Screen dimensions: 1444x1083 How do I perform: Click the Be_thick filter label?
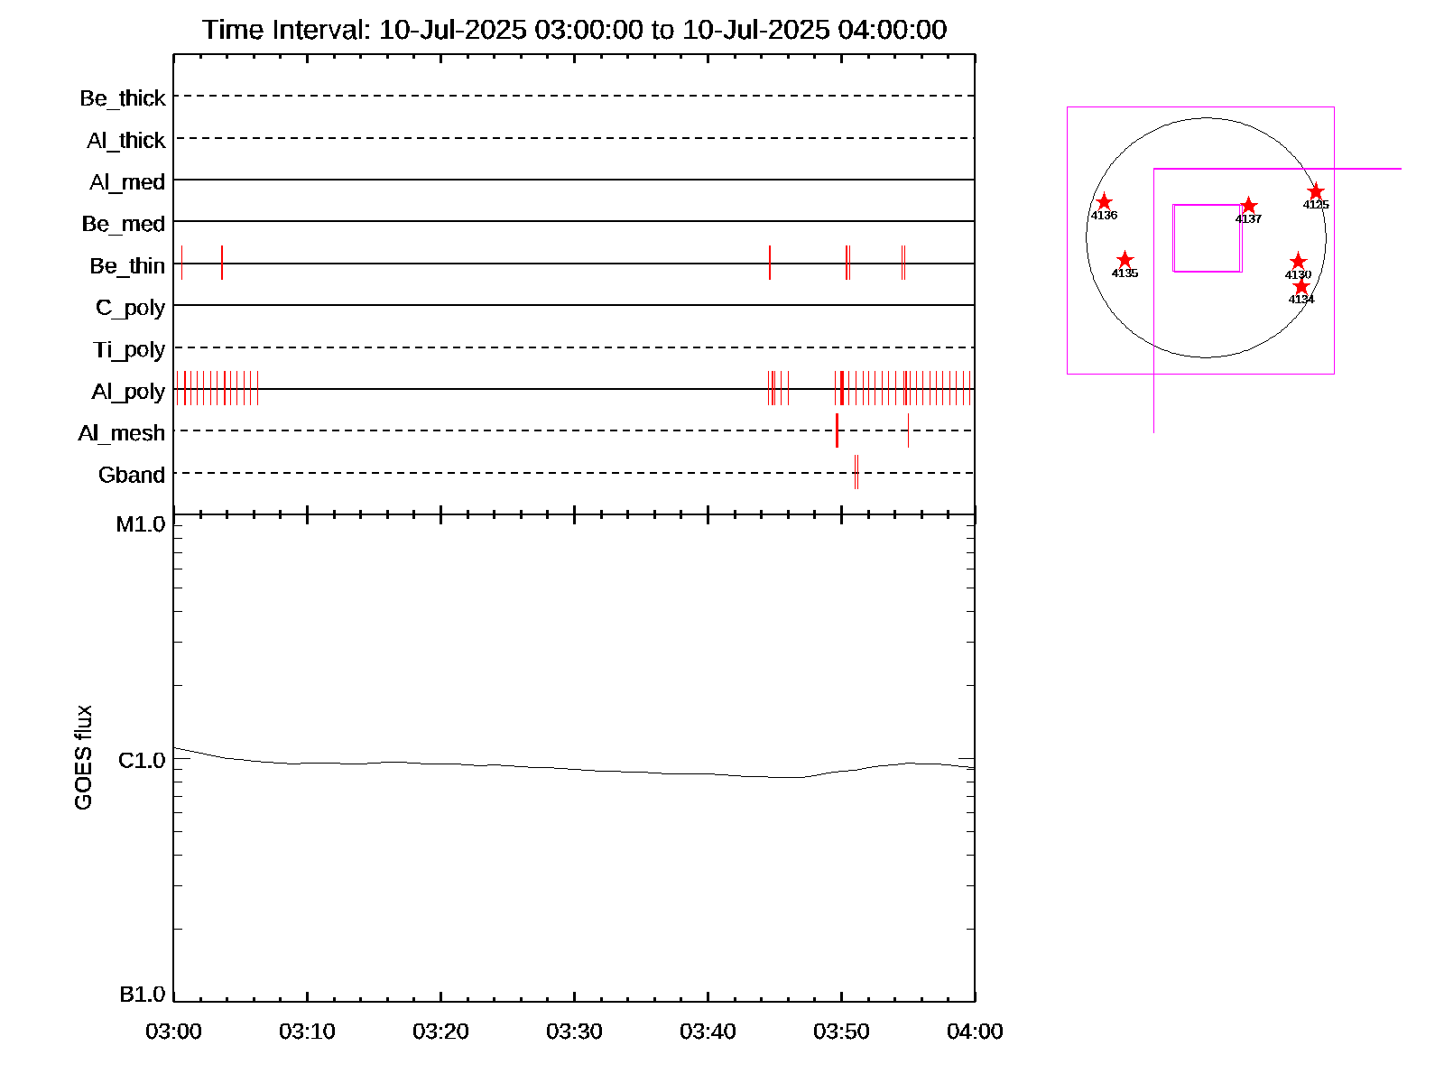tap(123, 97)
